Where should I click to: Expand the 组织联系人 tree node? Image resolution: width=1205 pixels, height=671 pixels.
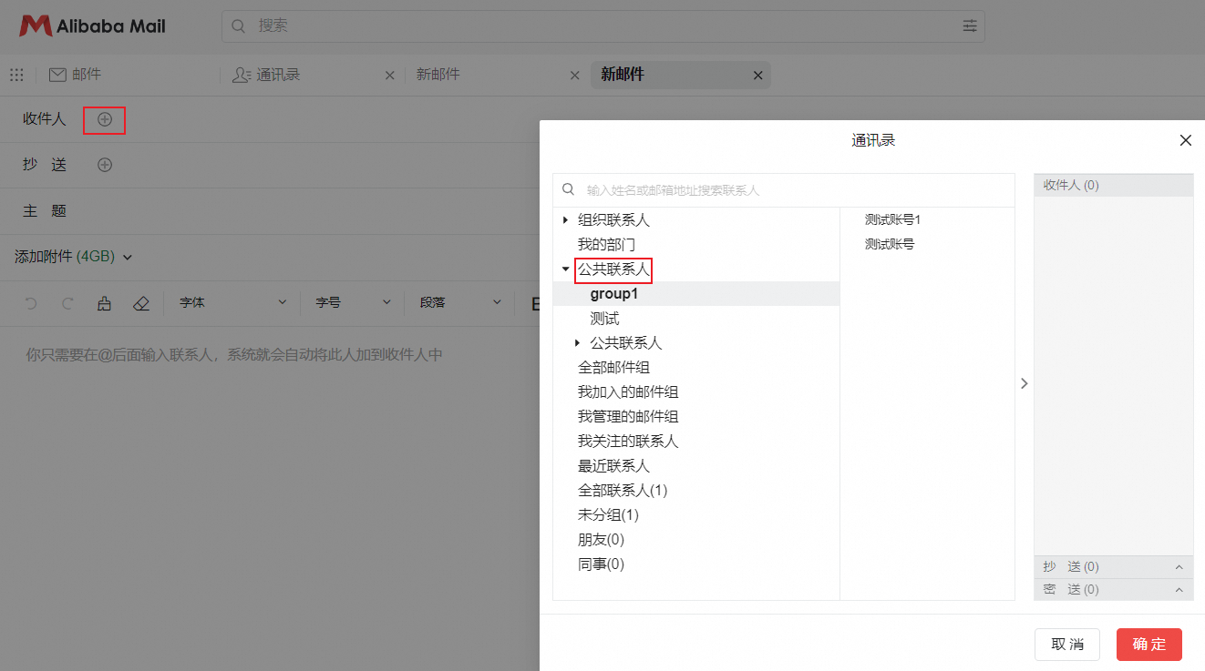click(x=566, y=220)
